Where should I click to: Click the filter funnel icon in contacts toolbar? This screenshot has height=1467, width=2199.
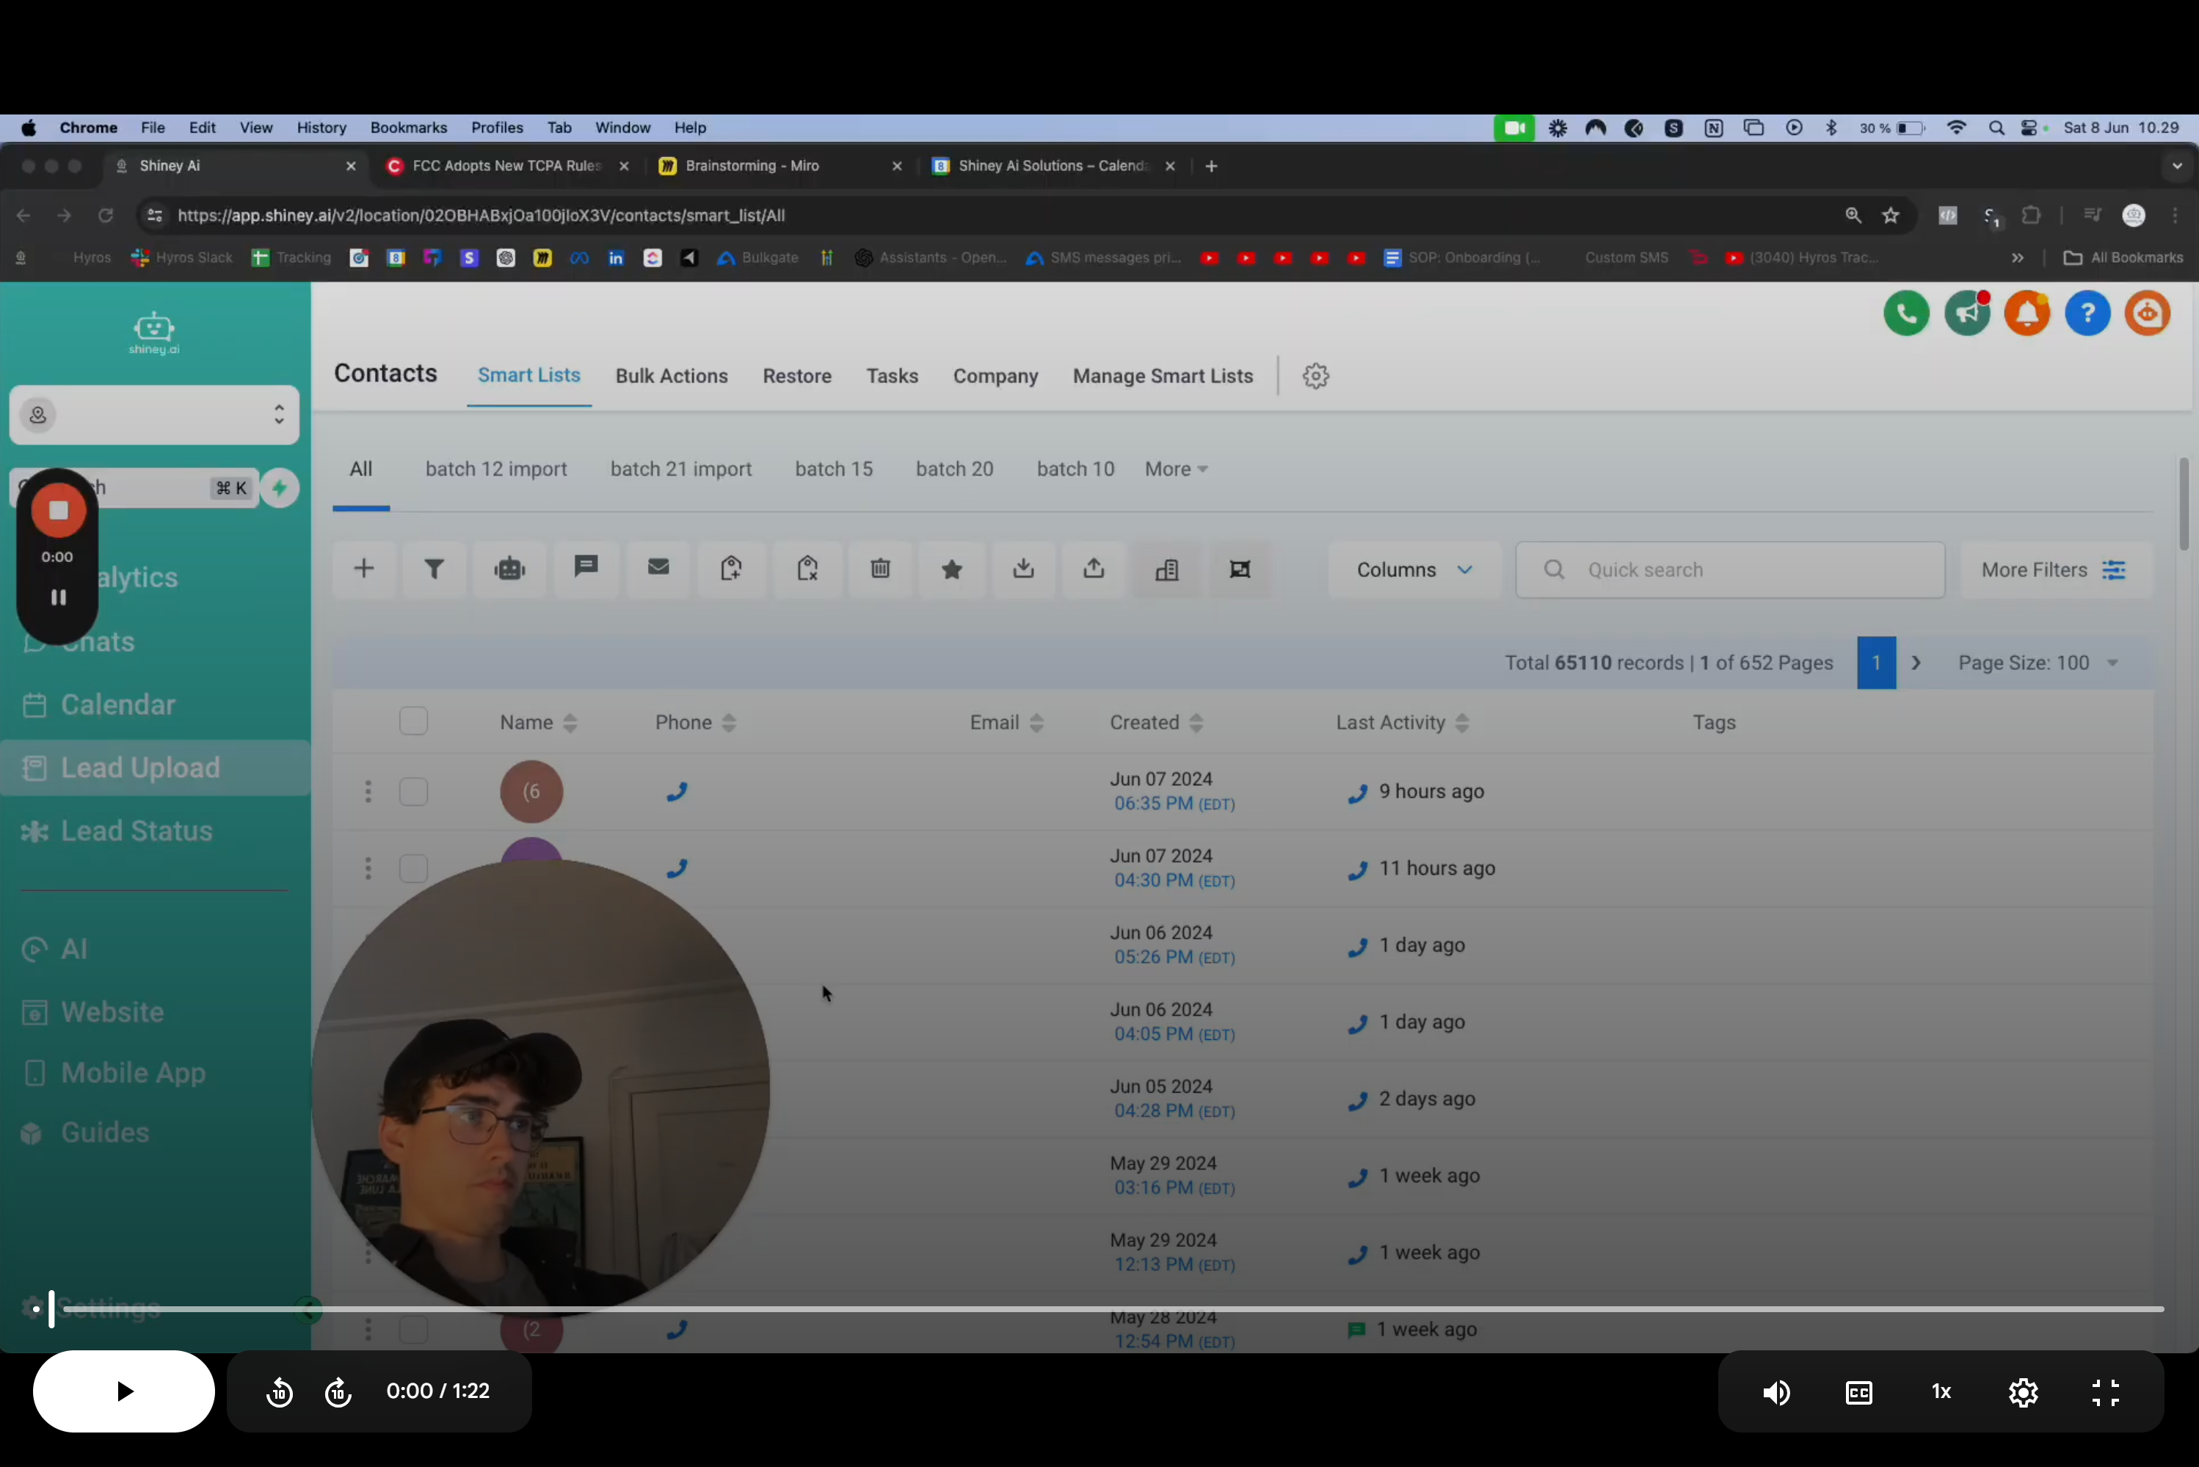click(x=435, y=569)
